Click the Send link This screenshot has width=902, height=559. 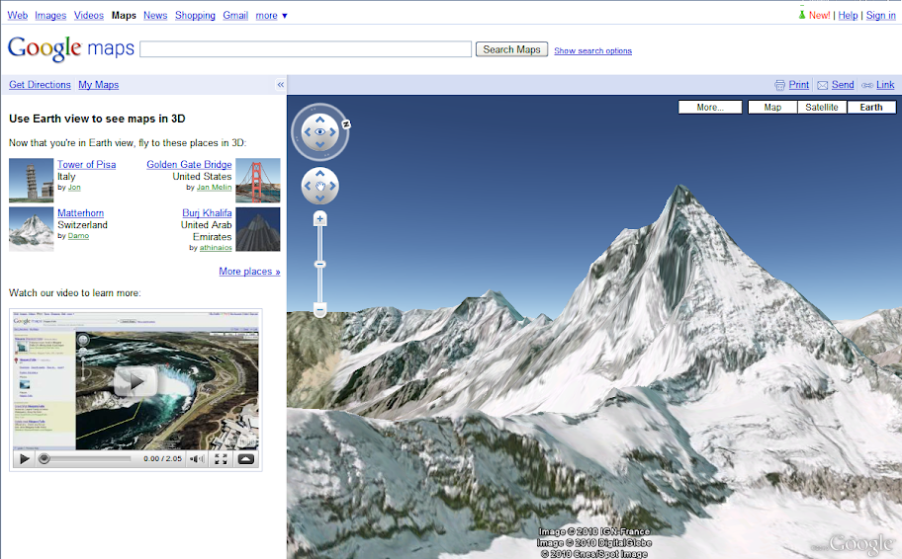(x=843, y=85)
